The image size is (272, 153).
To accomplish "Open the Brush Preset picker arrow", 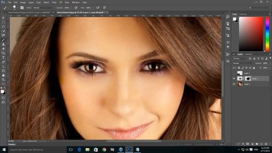I will coord(18,8).
